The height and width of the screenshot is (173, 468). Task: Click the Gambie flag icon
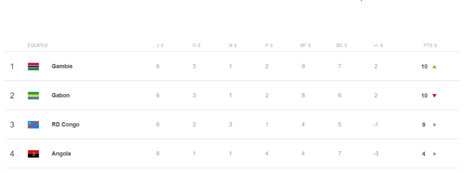pyautogui.click(x=33, y=66)
